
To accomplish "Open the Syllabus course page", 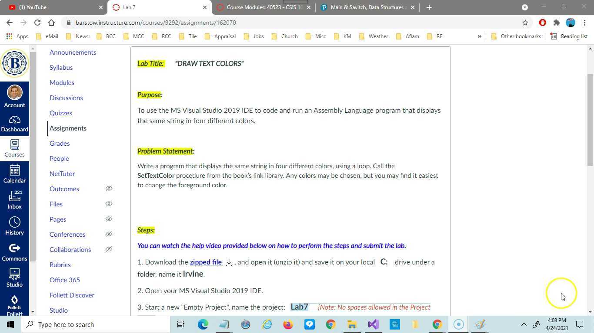I will [61, 67].
